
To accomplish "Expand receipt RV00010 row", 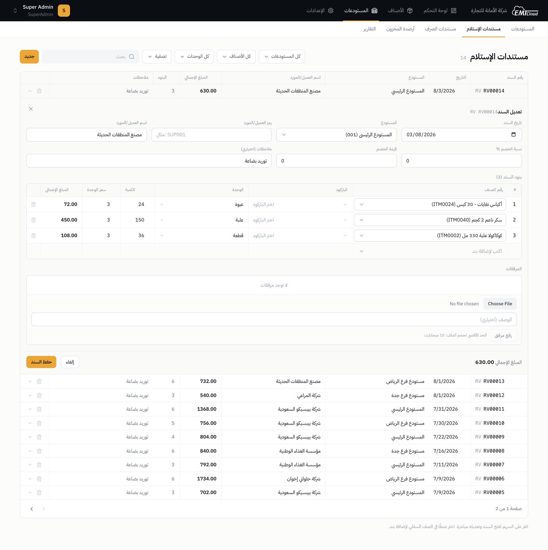I will [x=30, y=423].
